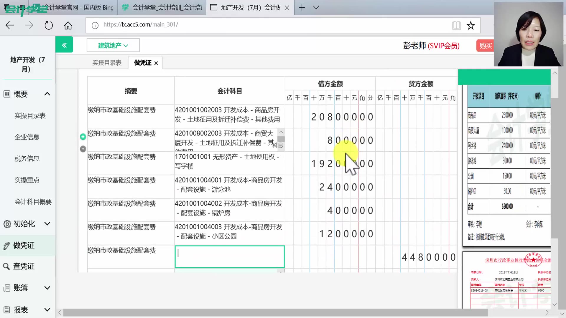Open 彭老师 (SVIP会员) profile link
The height and width of the screenshot is (318, 566).
431,46
